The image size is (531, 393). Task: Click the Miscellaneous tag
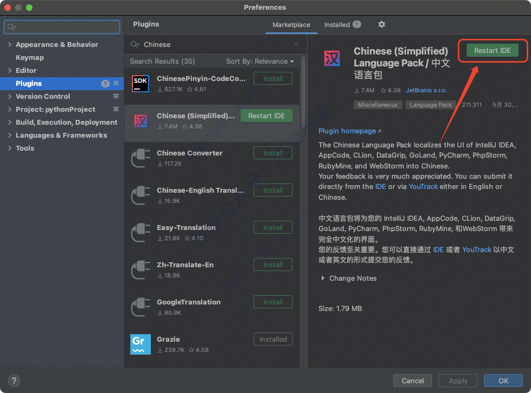click(x=377, y=105)
